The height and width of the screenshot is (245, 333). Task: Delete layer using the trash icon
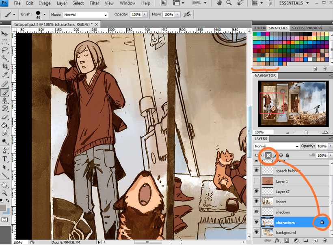pyautogui.click(x=324, y=241)
